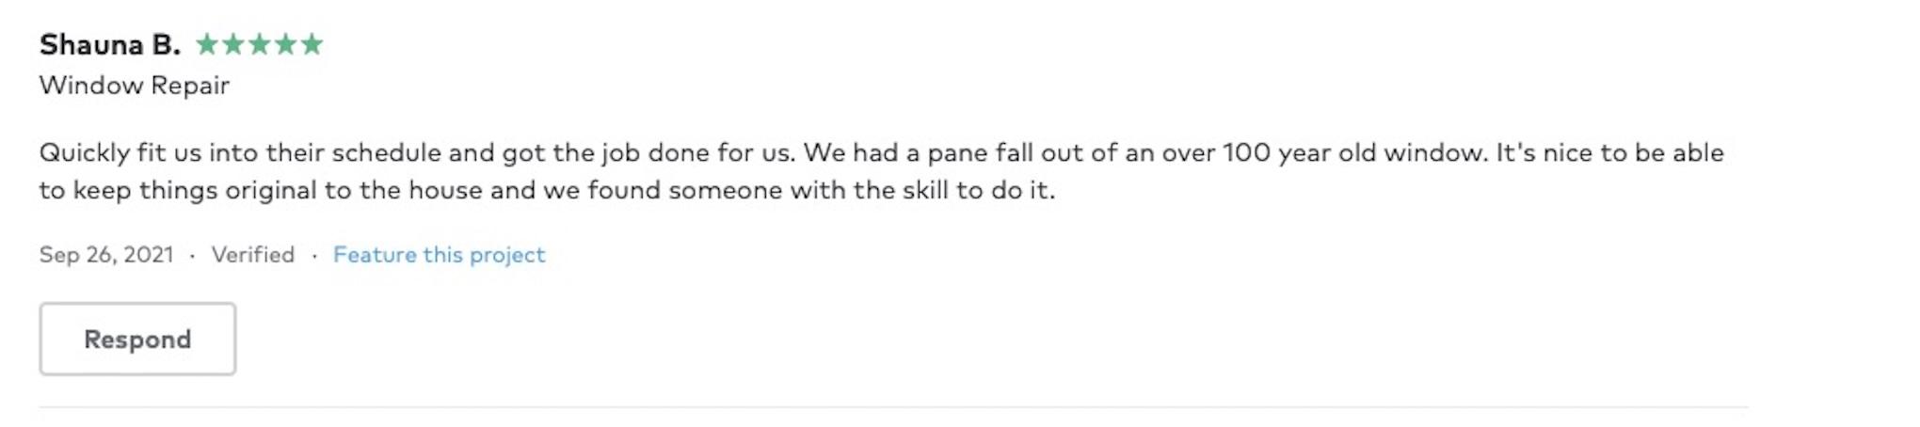This screenshot has width=1920, height=427.
Task: Select the third green rating star
Action: (260, 44)
